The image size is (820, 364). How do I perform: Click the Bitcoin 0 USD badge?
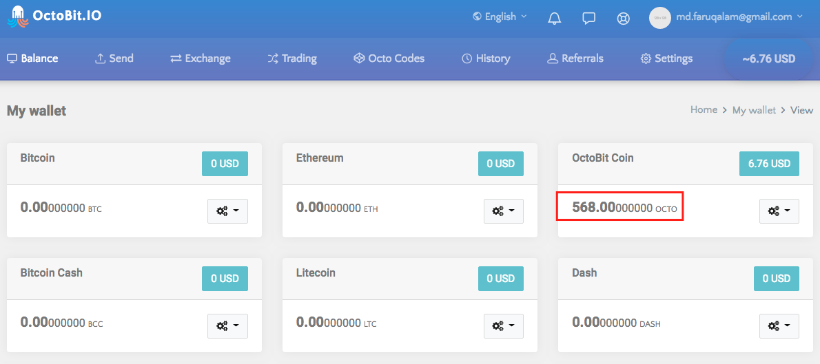225,164
